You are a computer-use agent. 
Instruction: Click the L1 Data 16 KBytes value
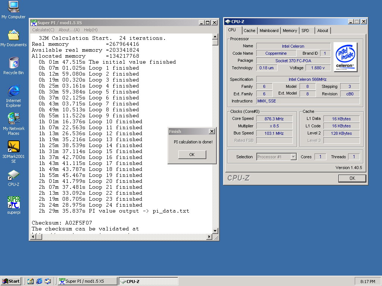coord(341,119)
